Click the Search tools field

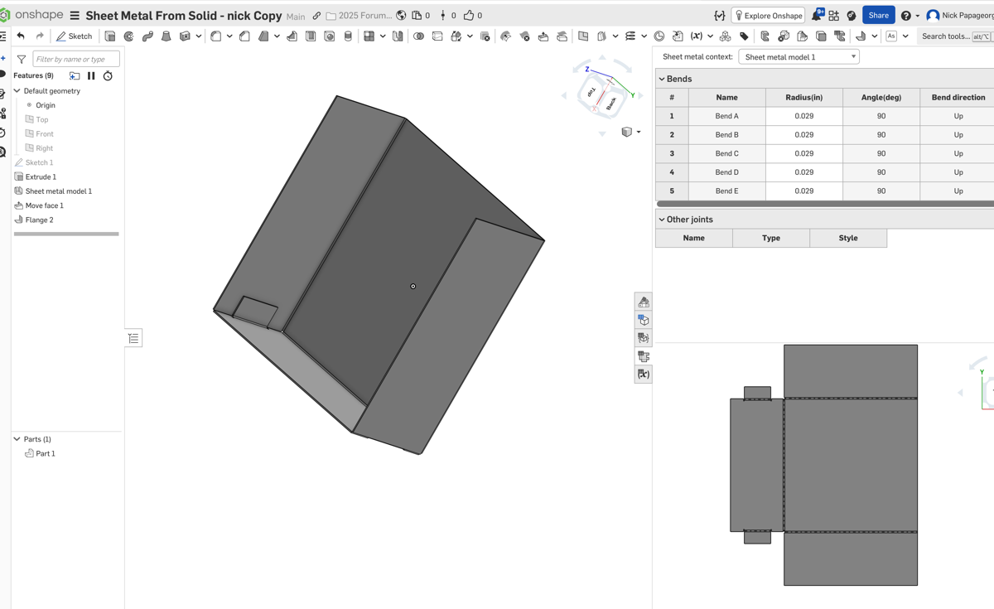click(955, 36)
